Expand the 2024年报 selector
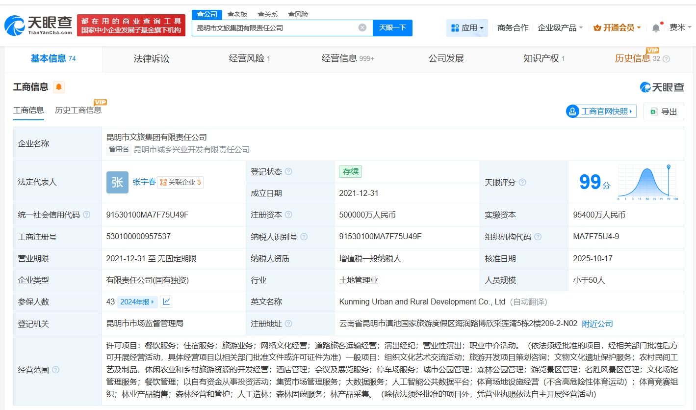The width and height of the screenshot is (696, 410). click(x=137, y=302)
